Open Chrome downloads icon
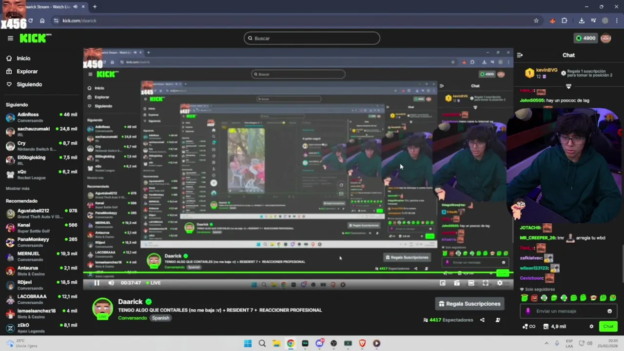The height and width of the screenshot is (351, 624). (x=582, y=20)
